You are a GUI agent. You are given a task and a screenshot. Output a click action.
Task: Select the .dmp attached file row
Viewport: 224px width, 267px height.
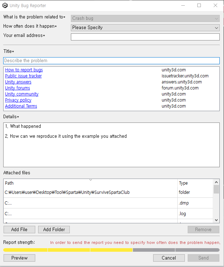[108, 203]
